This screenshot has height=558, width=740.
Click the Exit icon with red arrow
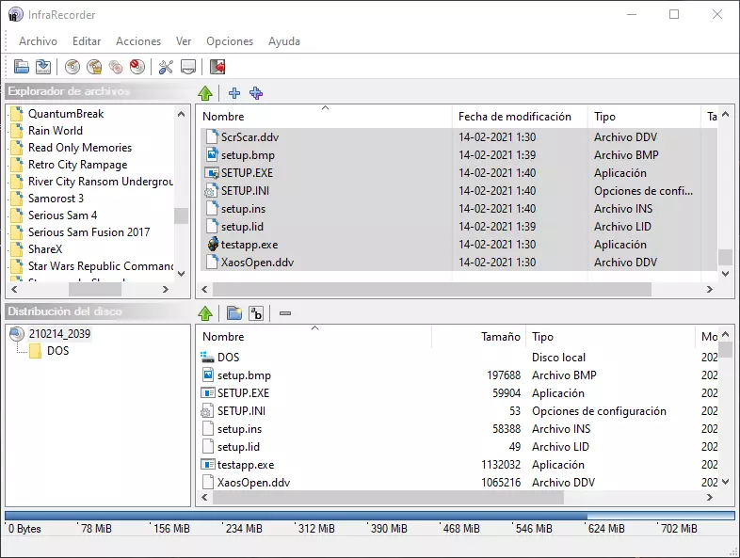(217, 67)
